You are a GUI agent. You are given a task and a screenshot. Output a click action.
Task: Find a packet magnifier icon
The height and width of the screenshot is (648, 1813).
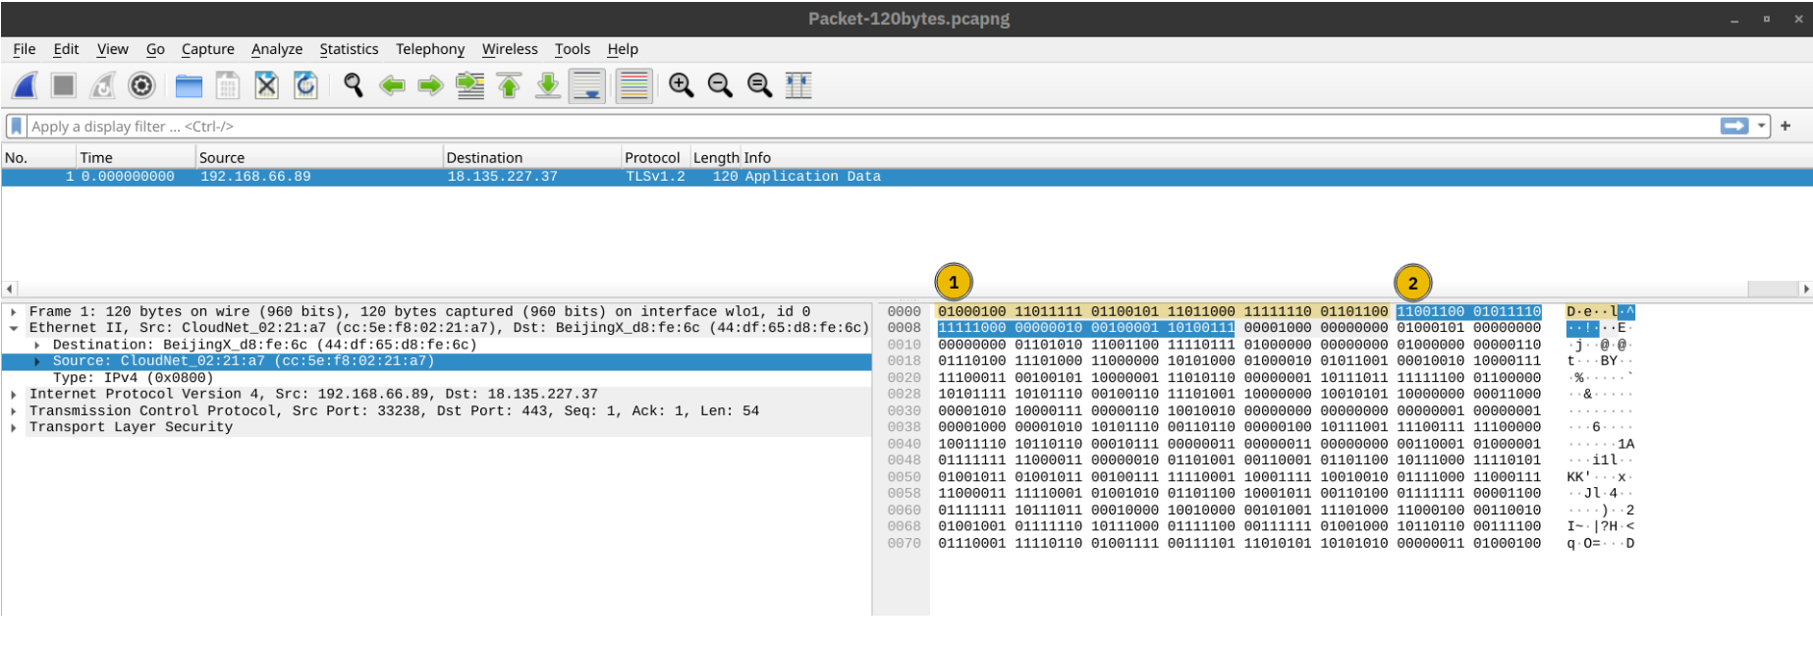(354, 86)
